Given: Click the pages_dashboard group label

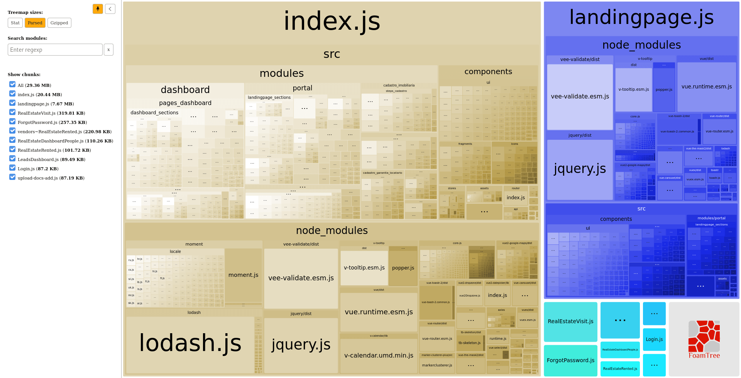Looking at the screenshot, I should (x=185, y=103).
